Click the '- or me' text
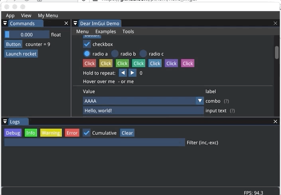The width and height of the screenshot is (281, 195). [126, 82]
